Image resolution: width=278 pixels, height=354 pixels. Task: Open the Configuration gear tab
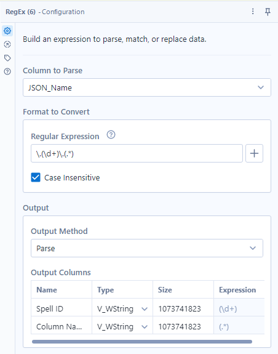coord(7,31)
